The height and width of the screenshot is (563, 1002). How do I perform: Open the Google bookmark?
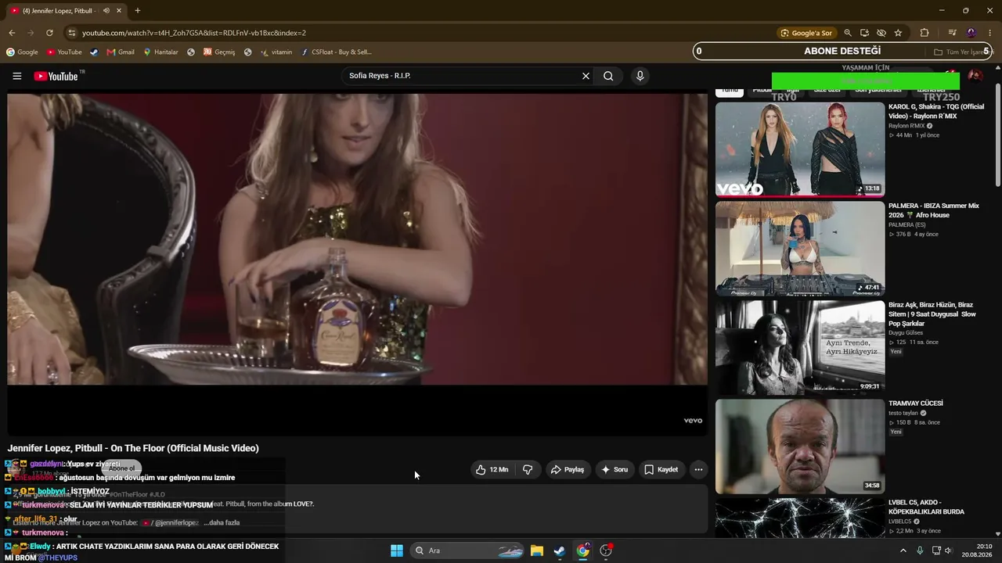point(22,52)
